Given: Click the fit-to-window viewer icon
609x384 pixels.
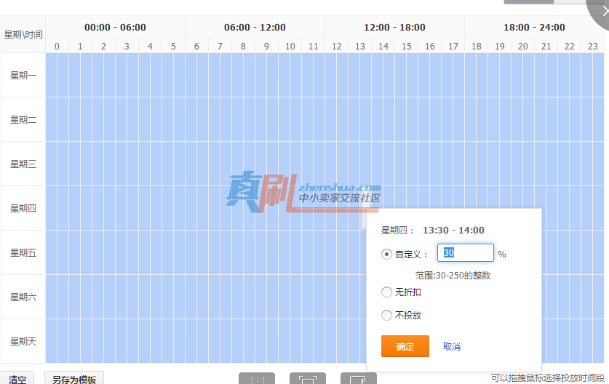Looking at the screenshot, I should click(x=308, y=379).
